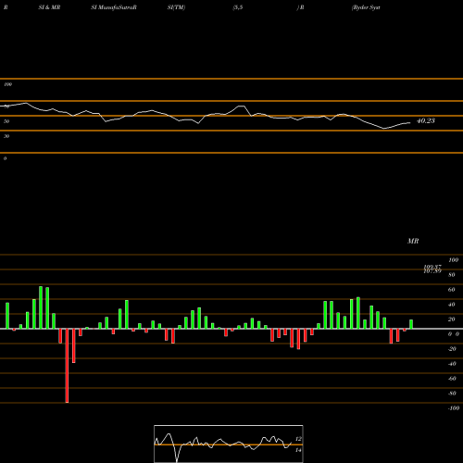Click the '0 0' zero-line label

[454, 334]
